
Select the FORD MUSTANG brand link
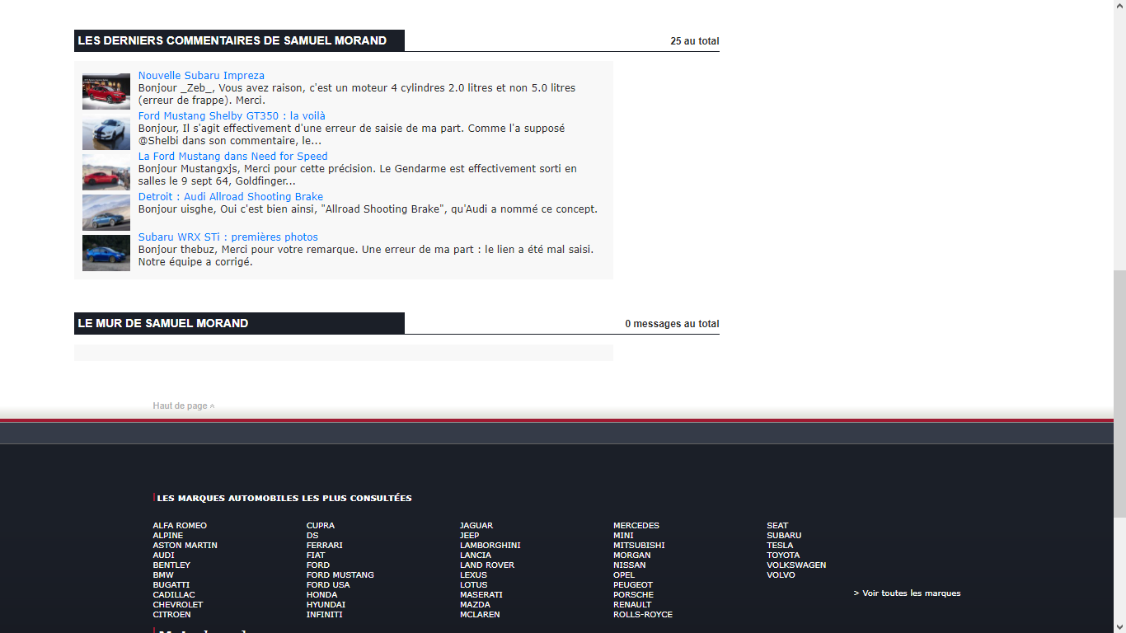point(340,575)
